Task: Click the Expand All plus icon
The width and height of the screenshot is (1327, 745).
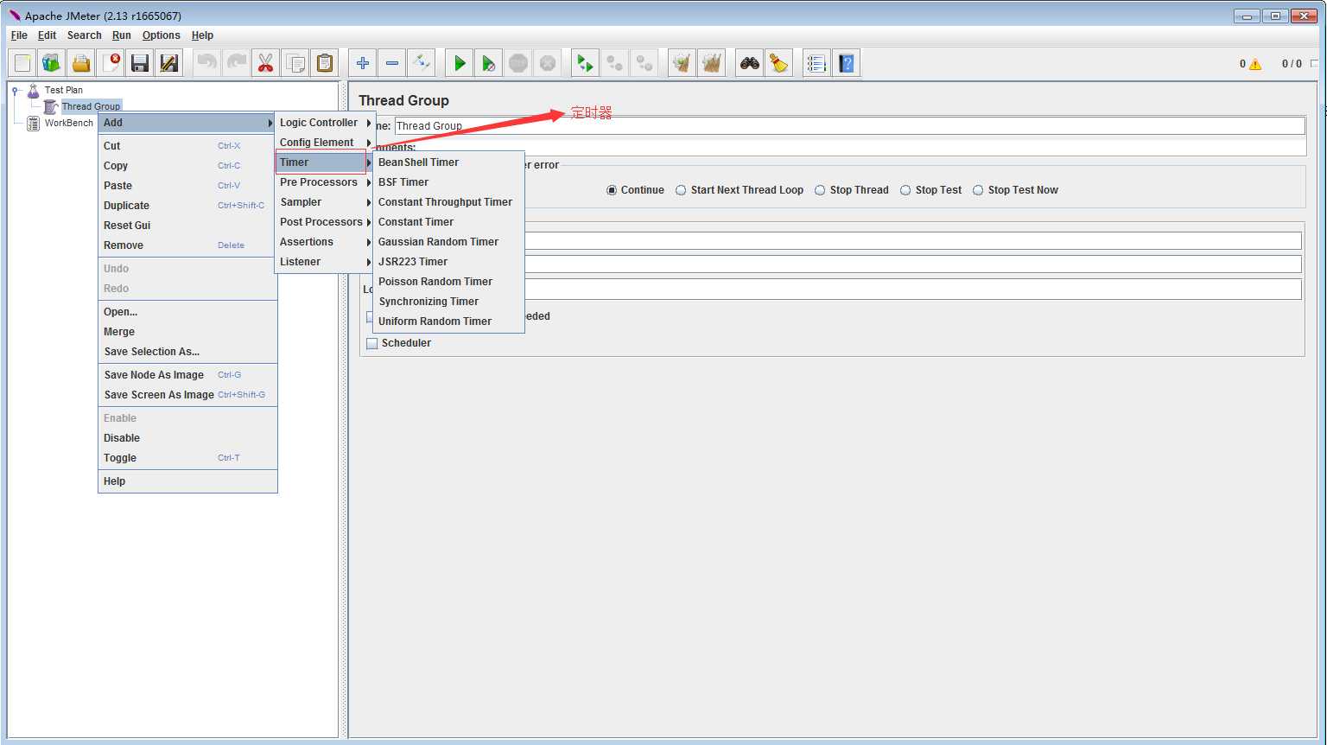Action: [x=363, y=63]
